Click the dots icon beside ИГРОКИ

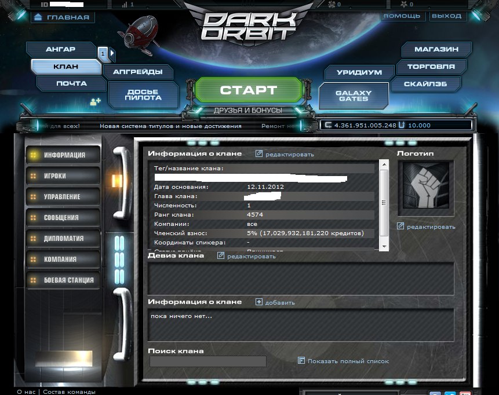[x=33, y=176]
